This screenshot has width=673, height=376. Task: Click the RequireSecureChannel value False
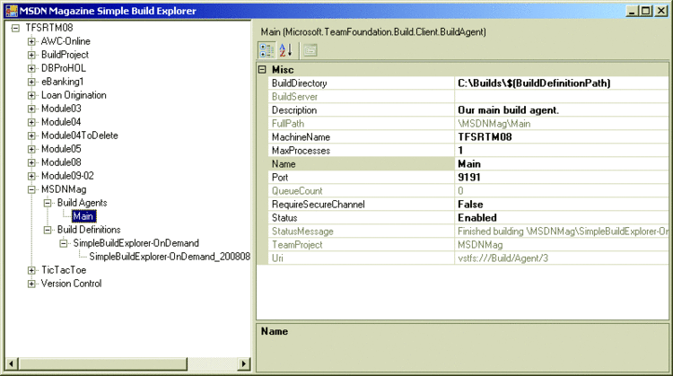(562, 205)
